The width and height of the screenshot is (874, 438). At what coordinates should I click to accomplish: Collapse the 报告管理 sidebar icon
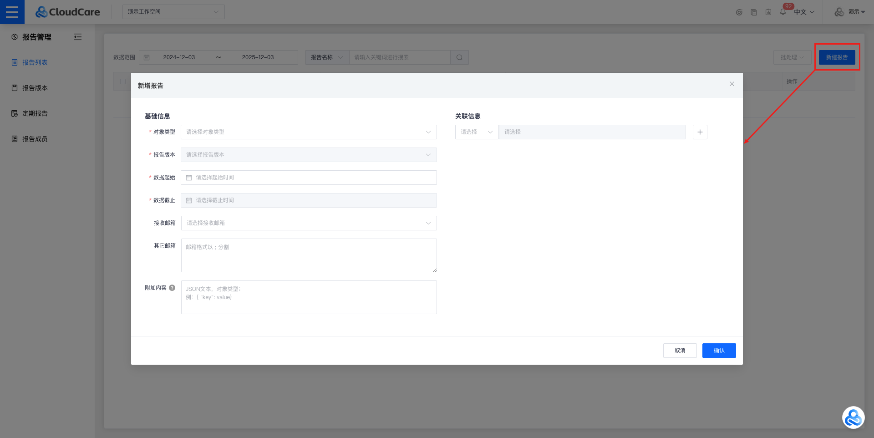click(78, 37)
